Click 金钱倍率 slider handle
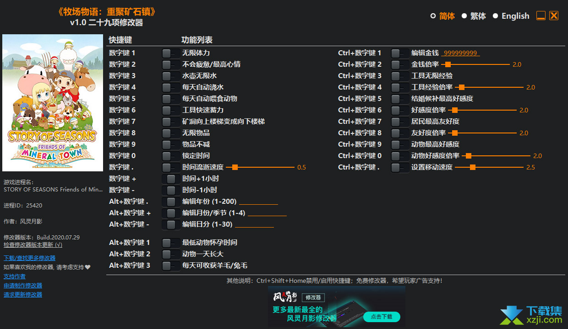This screenshot has height=329, width=568. [x=448, y=64]
